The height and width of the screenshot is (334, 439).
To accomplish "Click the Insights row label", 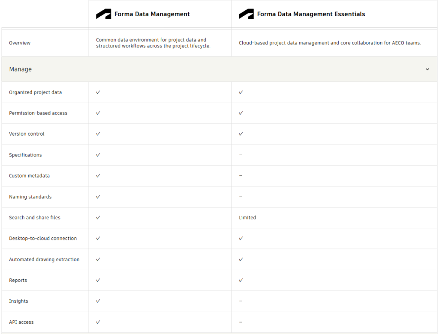I will tap(18, 301).
